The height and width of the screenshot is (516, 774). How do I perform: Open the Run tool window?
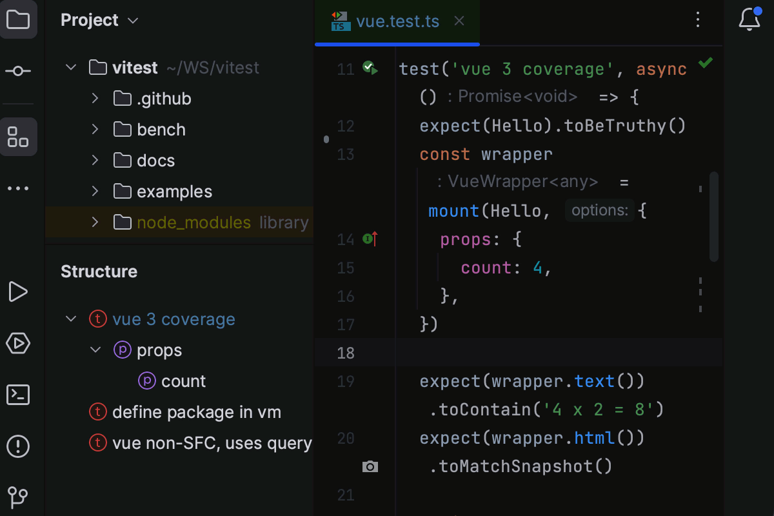point(18,292)
